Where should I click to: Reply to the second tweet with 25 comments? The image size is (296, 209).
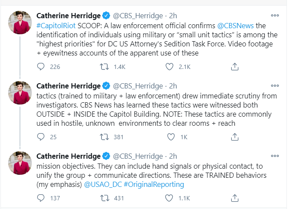(41, 137)
